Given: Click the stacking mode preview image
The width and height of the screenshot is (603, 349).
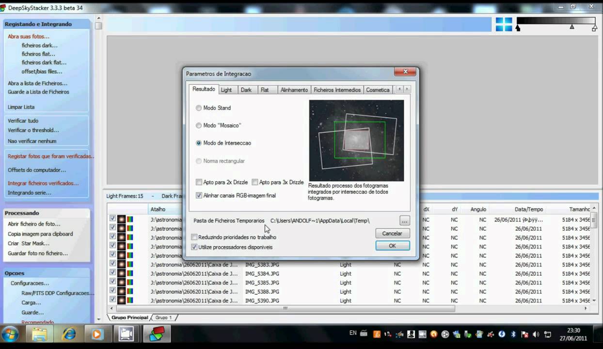Looking at the screenshot, I should click(356, 141).
